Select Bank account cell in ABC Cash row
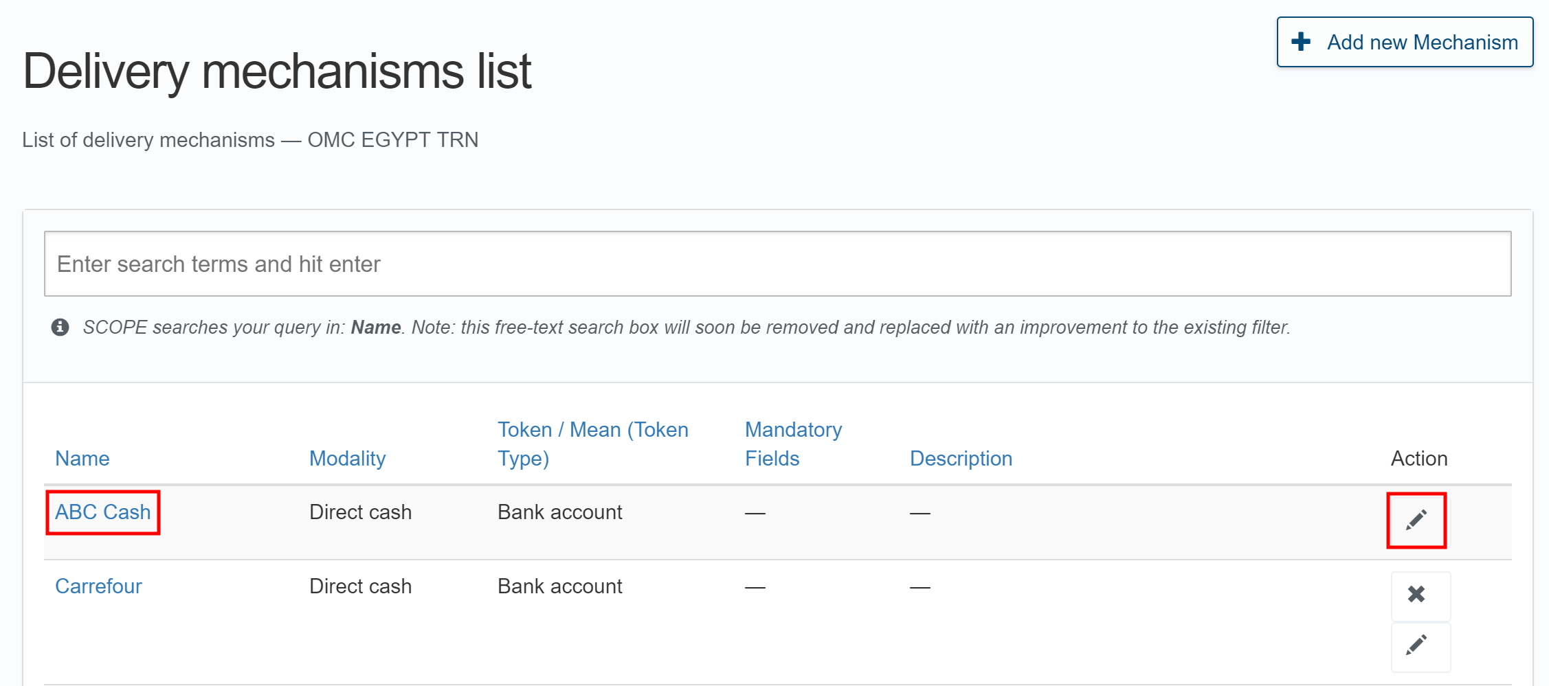 click(559, 512)
